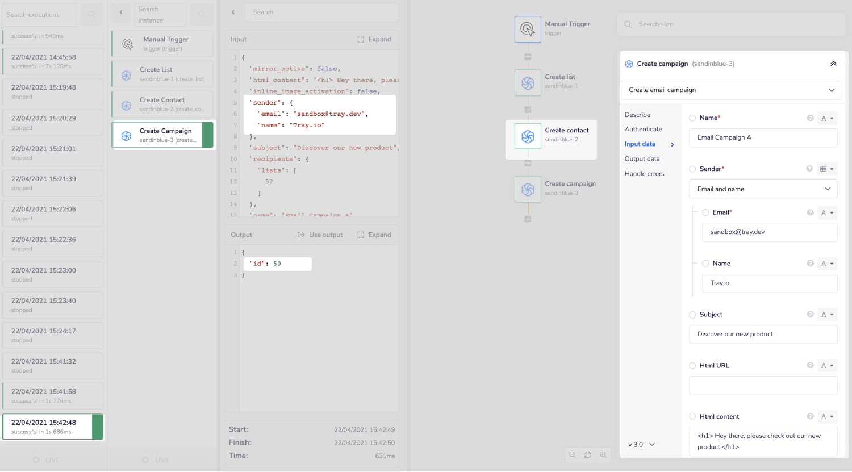852x472 pixels.
Task: Click Use output in the Output panel
Action: pyautogui.click(x=320, y=235)
